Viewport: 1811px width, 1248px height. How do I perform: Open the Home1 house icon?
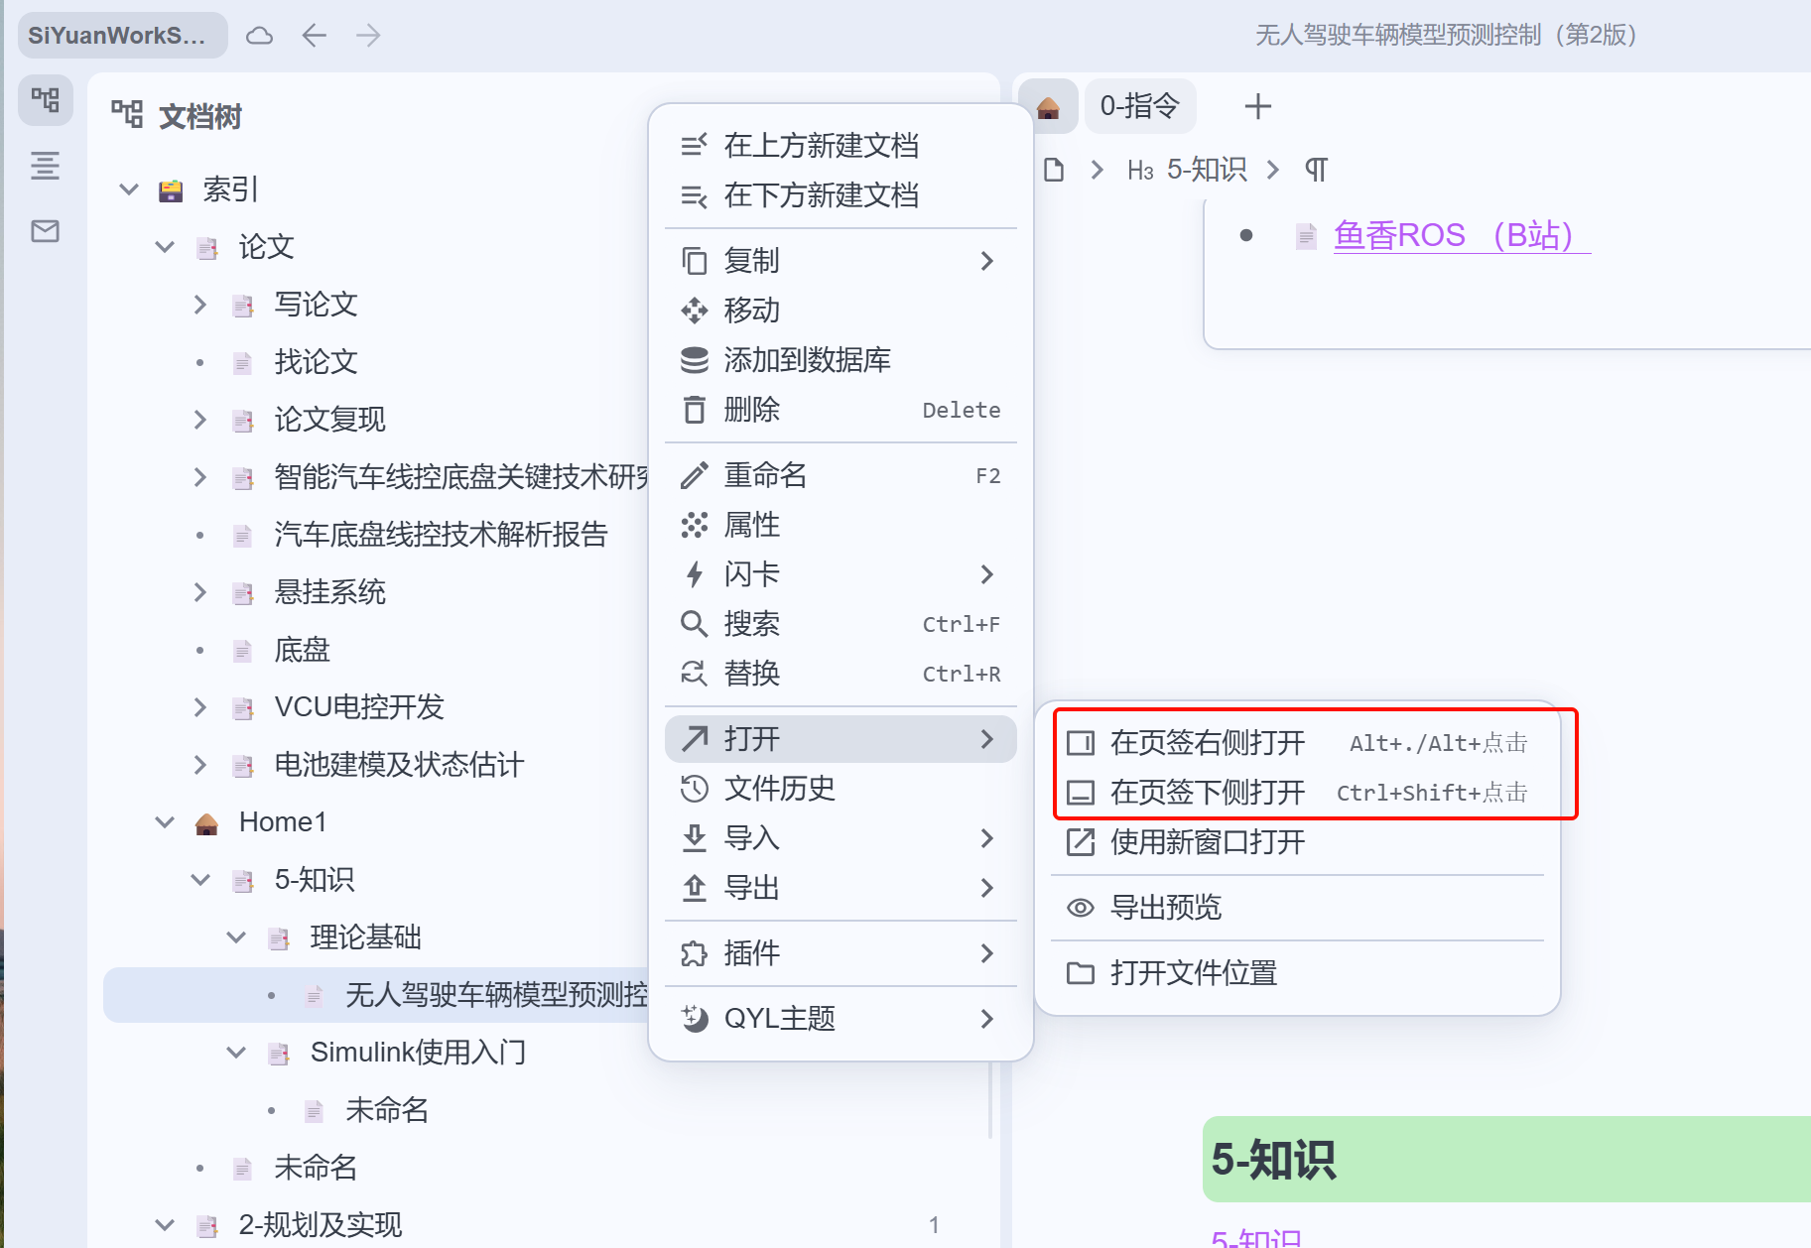(206, 823)
